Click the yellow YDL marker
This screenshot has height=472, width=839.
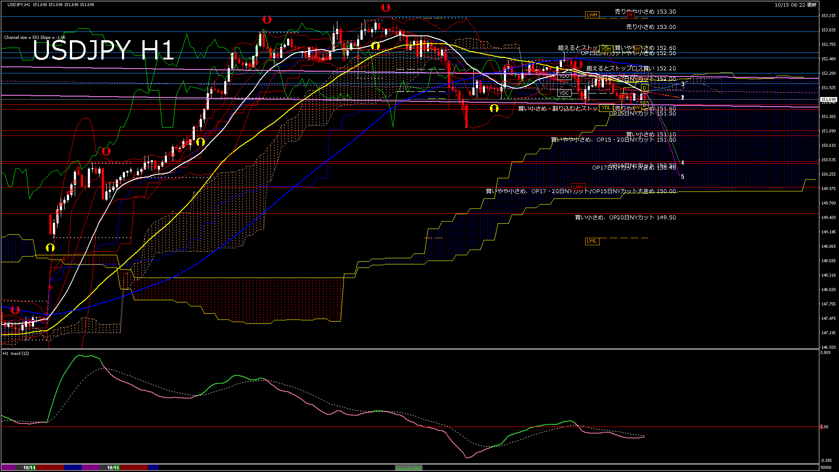pos(606,108)
